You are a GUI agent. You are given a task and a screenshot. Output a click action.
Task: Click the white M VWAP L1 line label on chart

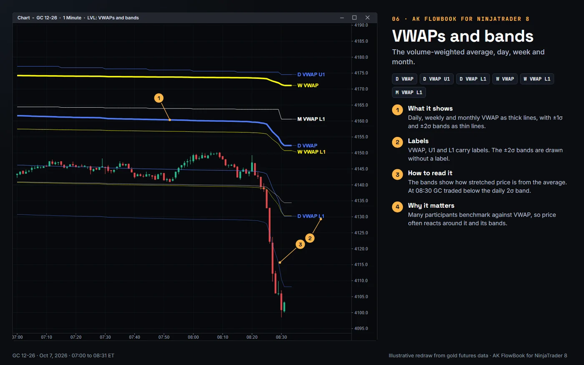[311, 119]
